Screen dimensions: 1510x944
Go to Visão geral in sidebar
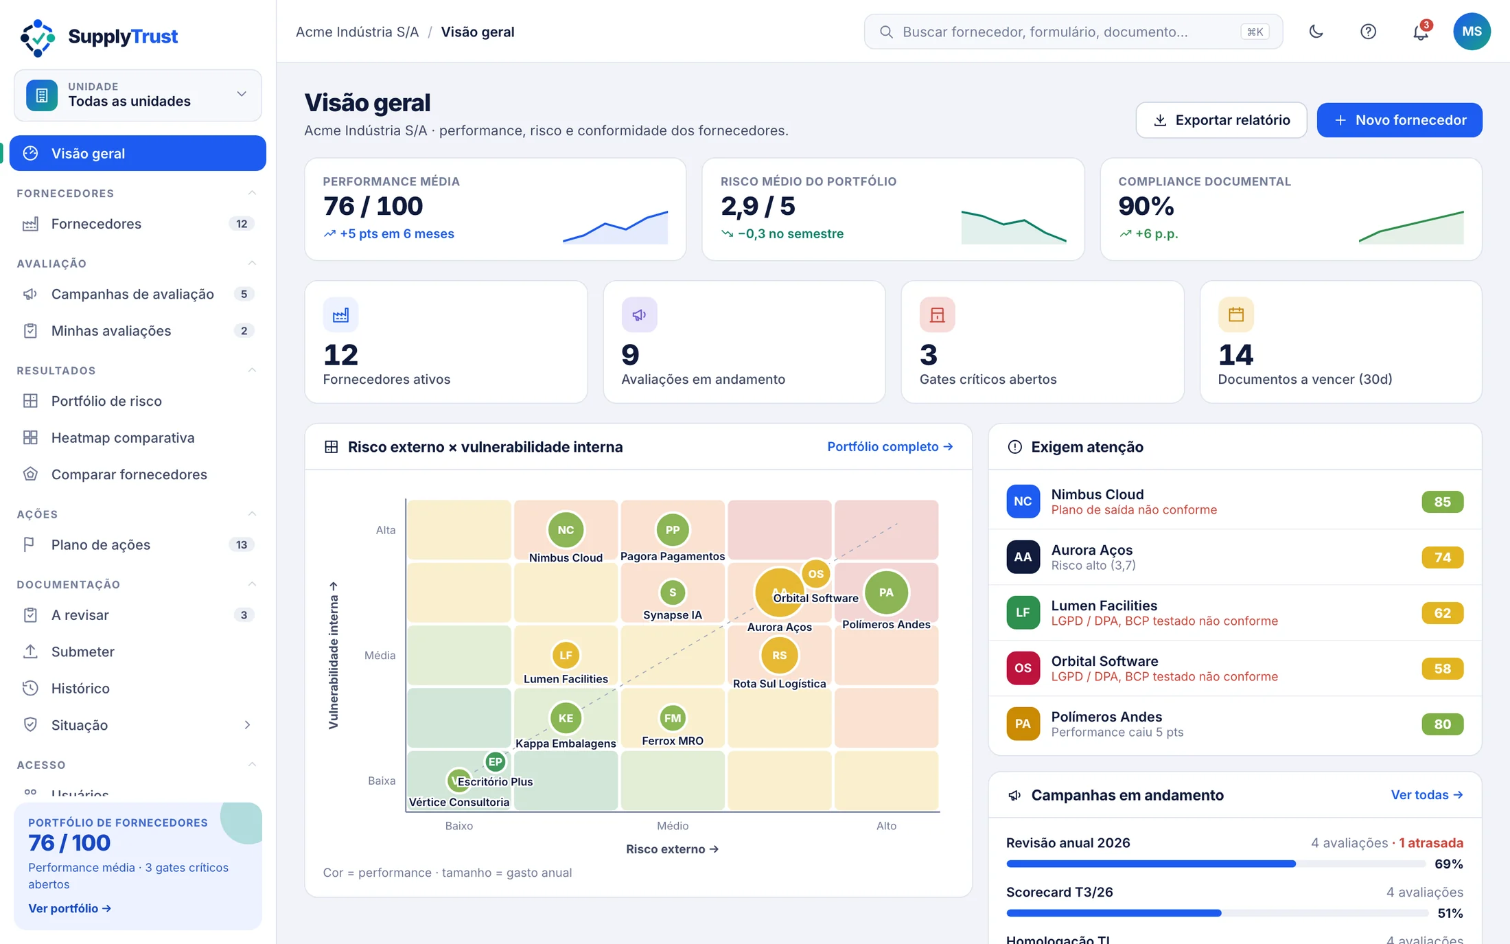click(x=137, y=153)
